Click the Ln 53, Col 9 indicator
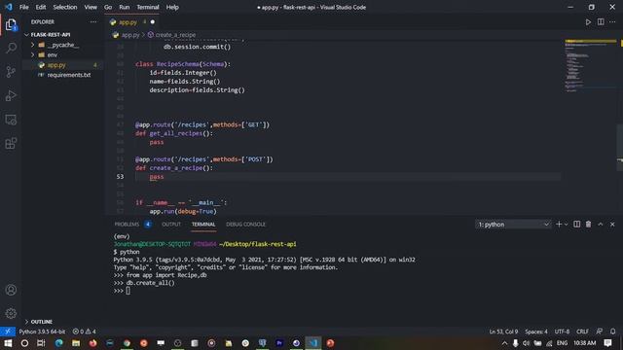Screen dimensions: 623x350 click(x=503, y=332)
